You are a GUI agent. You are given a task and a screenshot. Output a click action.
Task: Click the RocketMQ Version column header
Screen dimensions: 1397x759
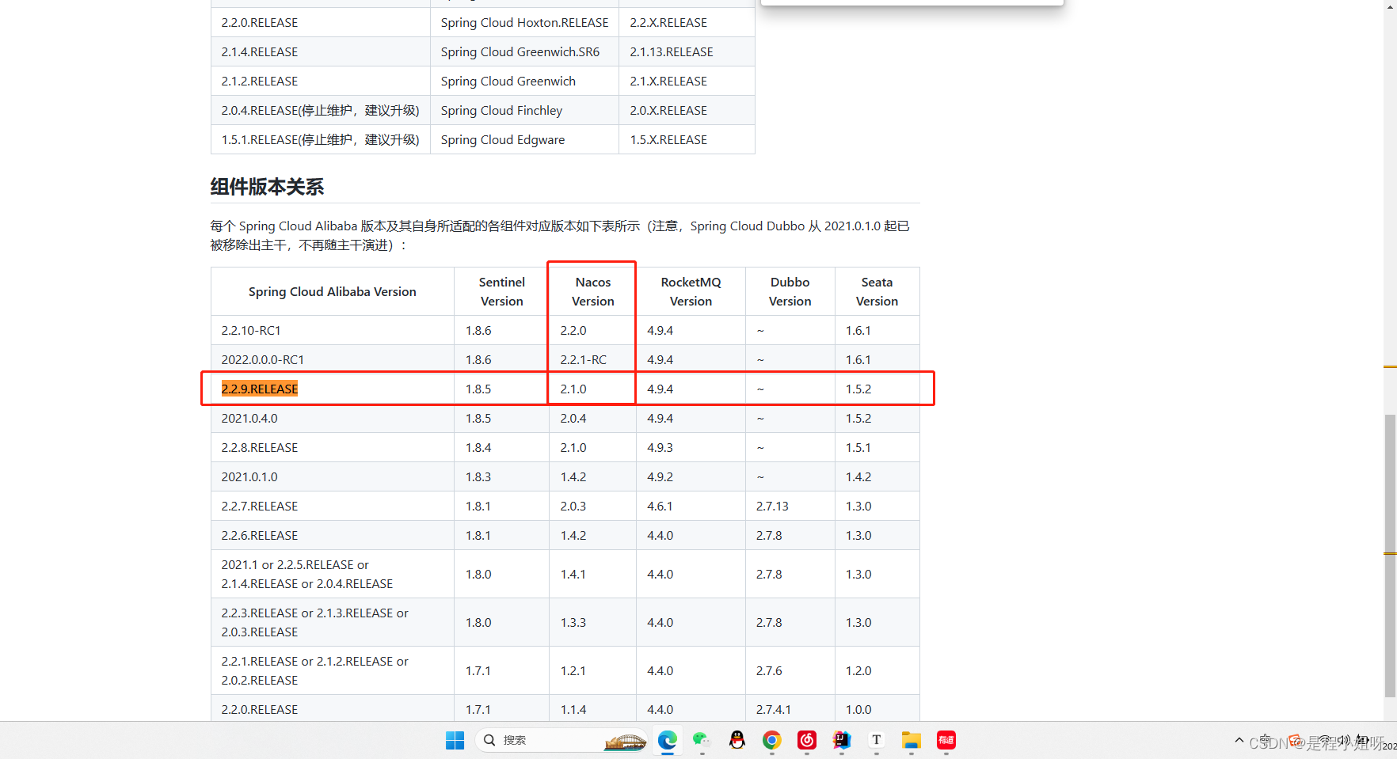coord(691,291)
